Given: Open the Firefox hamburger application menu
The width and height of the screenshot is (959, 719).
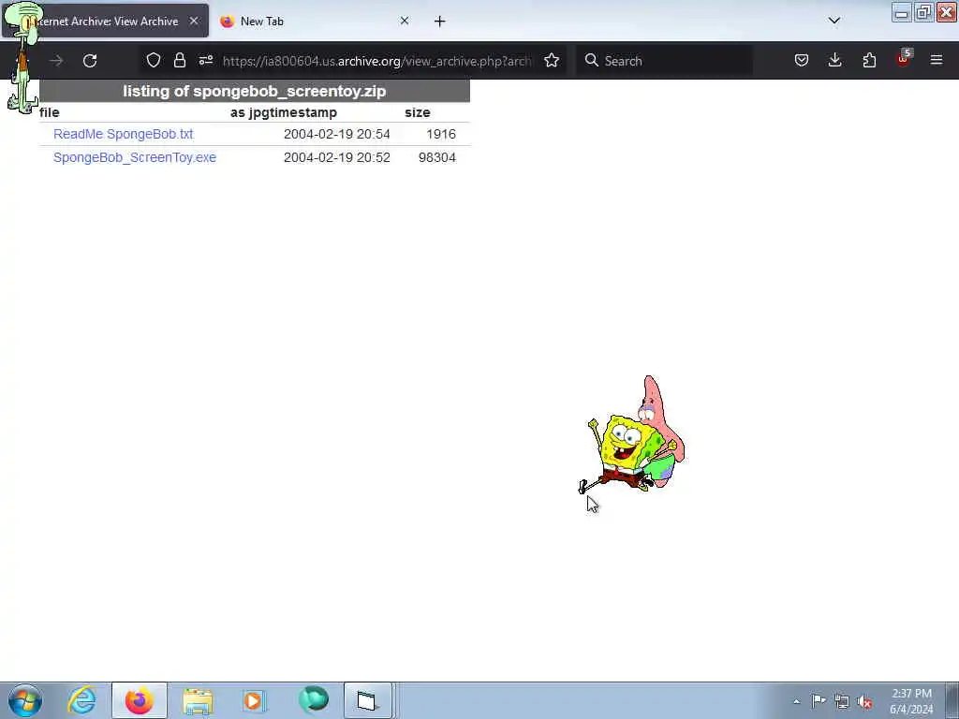Looking at the screenshot, I should 937,60.
